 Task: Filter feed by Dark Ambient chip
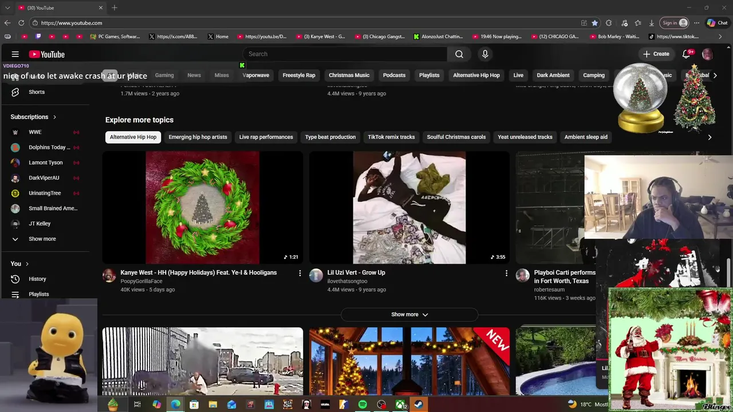click(x=553, y=75)
